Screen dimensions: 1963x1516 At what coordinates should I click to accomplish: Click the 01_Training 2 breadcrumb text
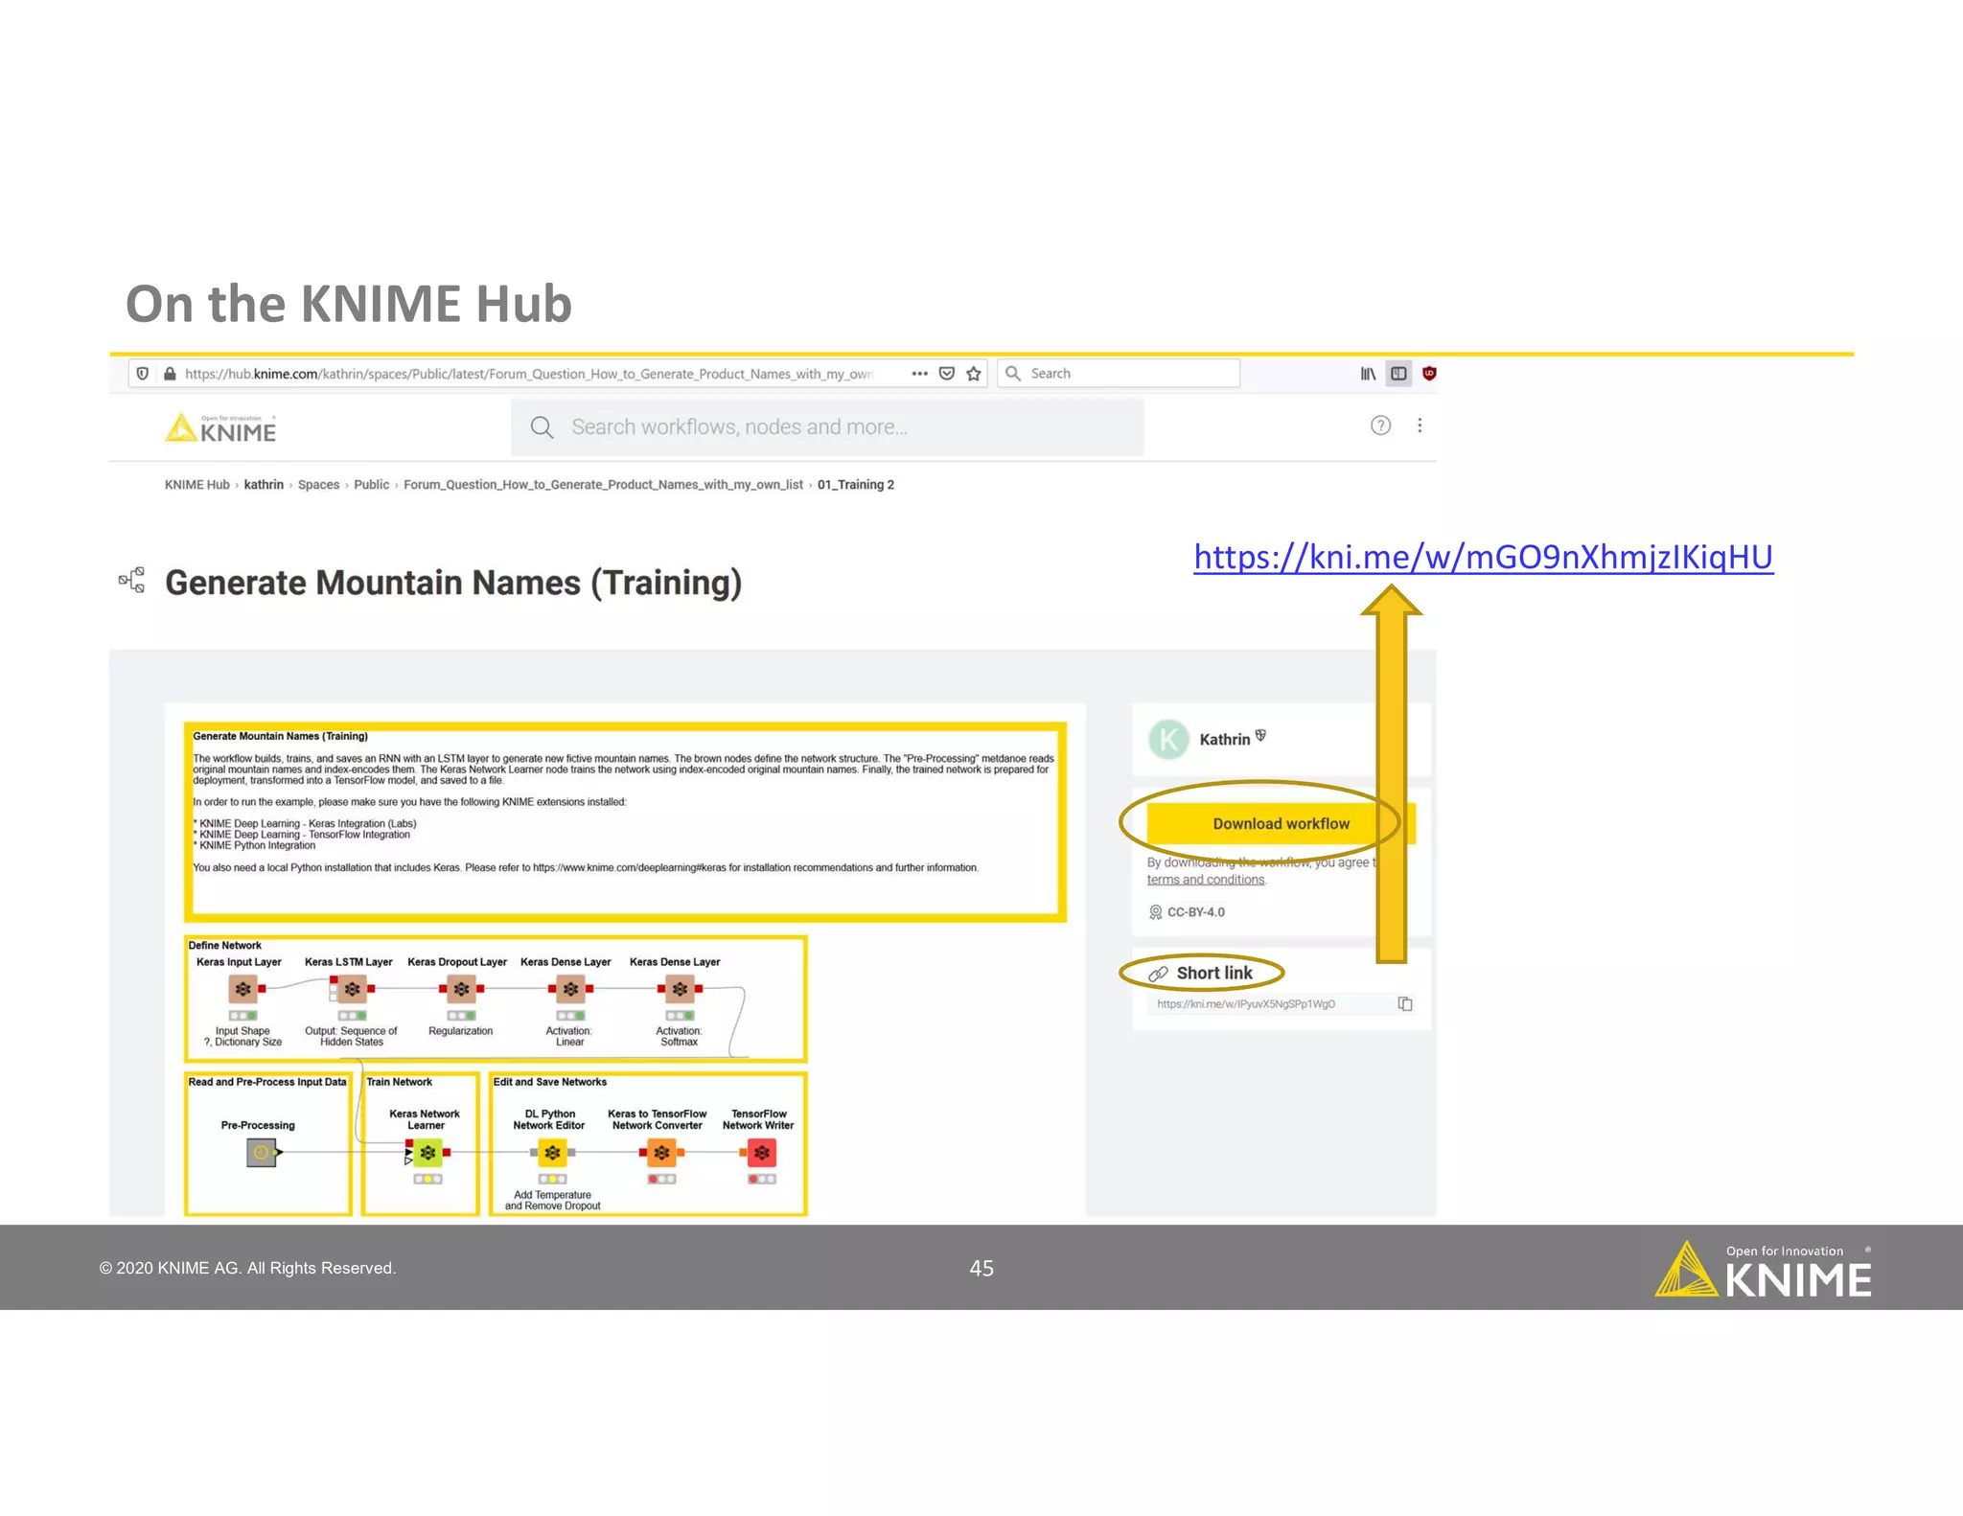pyautogui.click(x=856, y=485)
